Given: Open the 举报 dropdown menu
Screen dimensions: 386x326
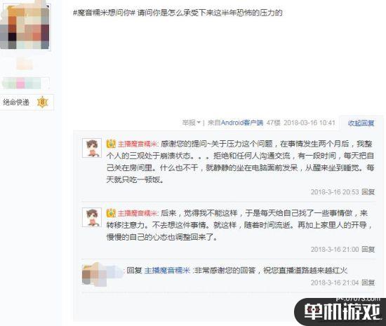Looking at the screenshot, I should point(191,123).
